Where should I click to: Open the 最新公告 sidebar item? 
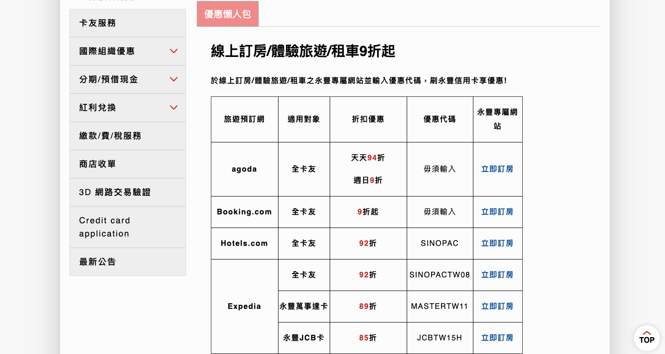(x=127, y=262)
